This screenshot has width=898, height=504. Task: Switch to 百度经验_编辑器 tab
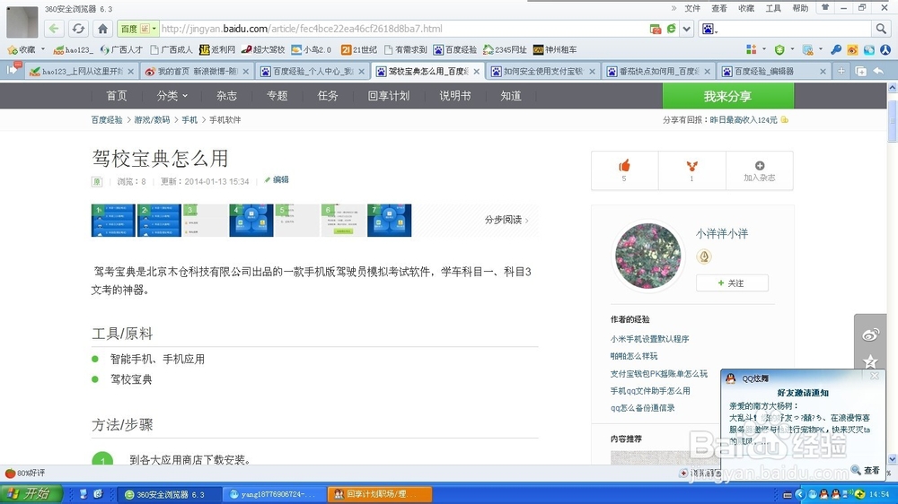773,71
